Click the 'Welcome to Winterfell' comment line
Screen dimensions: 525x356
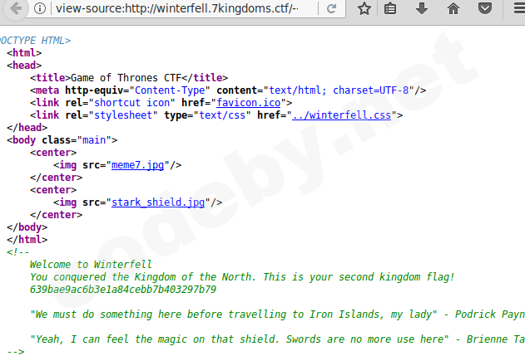point(91,265)
